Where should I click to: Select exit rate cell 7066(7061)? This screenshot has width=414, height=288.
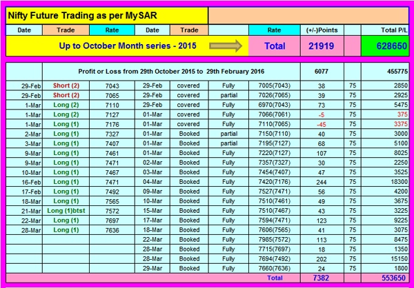tap(275, 114)
